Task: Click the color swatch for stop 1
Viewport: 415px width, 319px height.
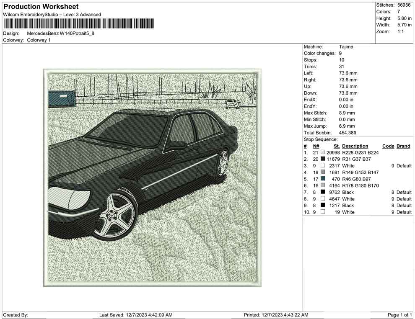Action: (x=323, y=152)
